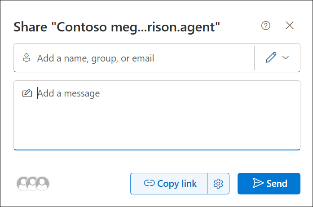Screen dimensions: 313x207
Task: Expand the permission chevron beside the pencil
Action: [x=286, y=57]
